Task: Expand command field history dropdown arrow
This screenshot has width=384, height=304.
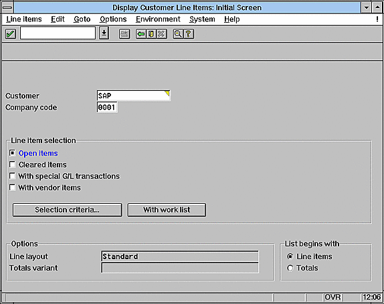Action: (104, 33)
